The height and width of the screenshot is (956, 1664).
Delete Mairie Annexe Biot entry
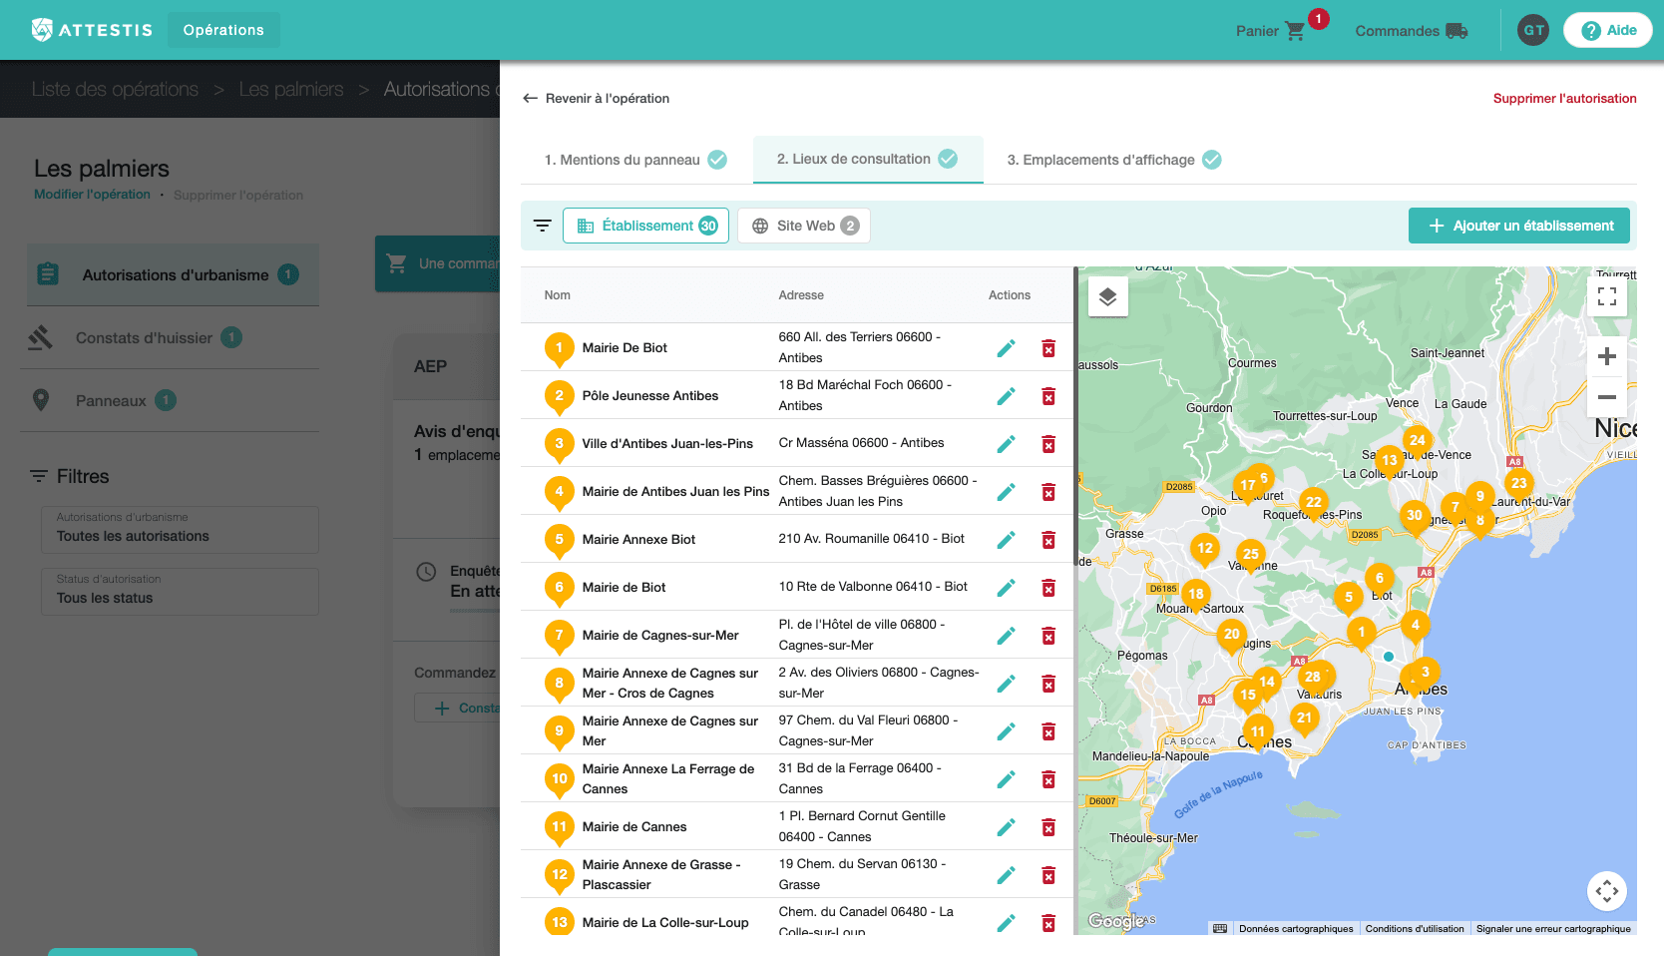(x=1048, y=540)
